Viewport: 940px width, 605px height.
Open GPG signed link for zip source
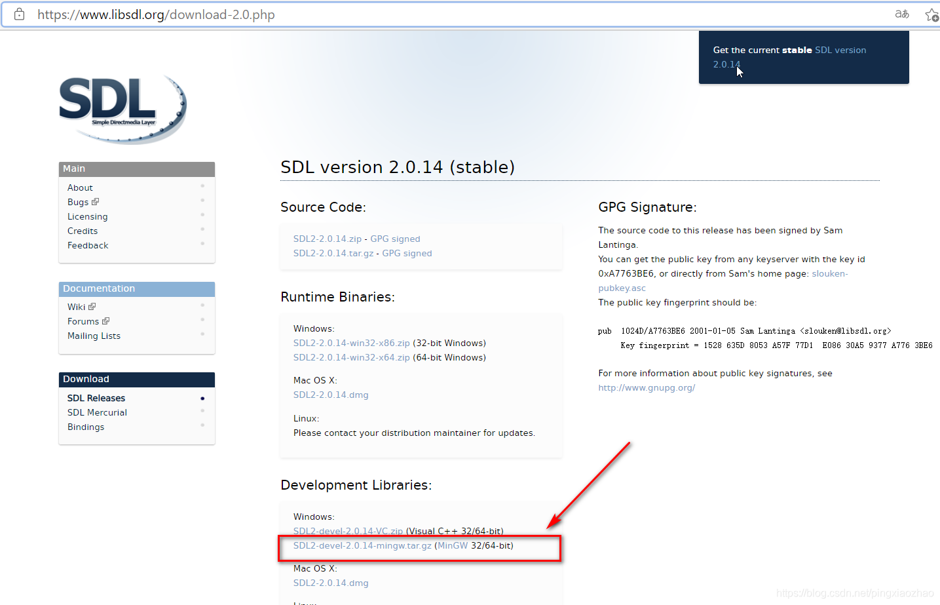click(395, 239)
